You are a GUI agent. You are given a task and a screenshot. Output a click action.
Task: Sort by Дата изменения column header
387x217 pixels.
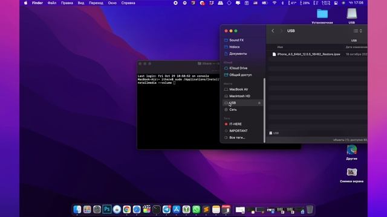pyautogui.click(x=356, y=47)
